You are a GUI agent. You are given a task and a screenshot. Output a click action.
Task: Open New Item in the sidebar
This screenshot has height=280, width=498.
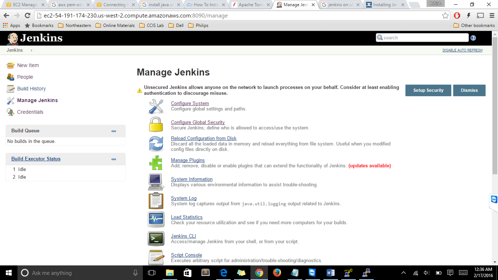(x=28, y=65)
